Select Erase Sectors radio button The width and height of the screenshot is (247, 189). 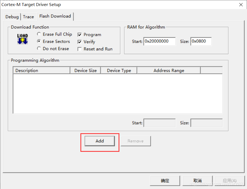coord(39,41)
